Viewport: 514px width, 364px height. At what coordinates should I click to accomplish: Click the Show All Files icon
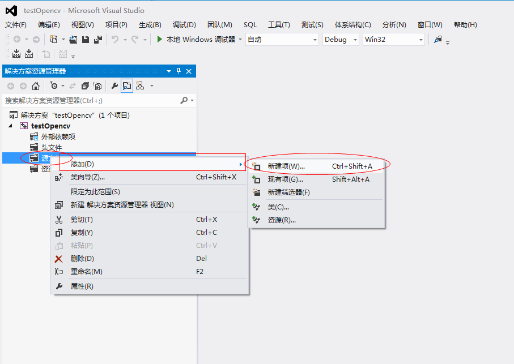(97, 86)
